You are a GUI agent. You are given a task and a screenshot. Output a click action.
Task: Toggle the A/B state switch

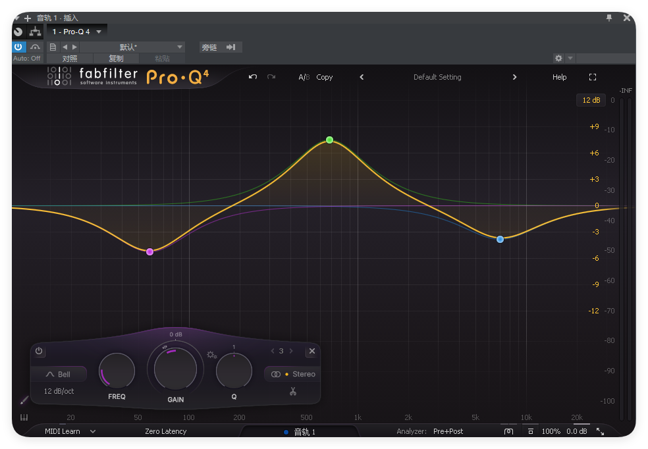pos(304,77)
